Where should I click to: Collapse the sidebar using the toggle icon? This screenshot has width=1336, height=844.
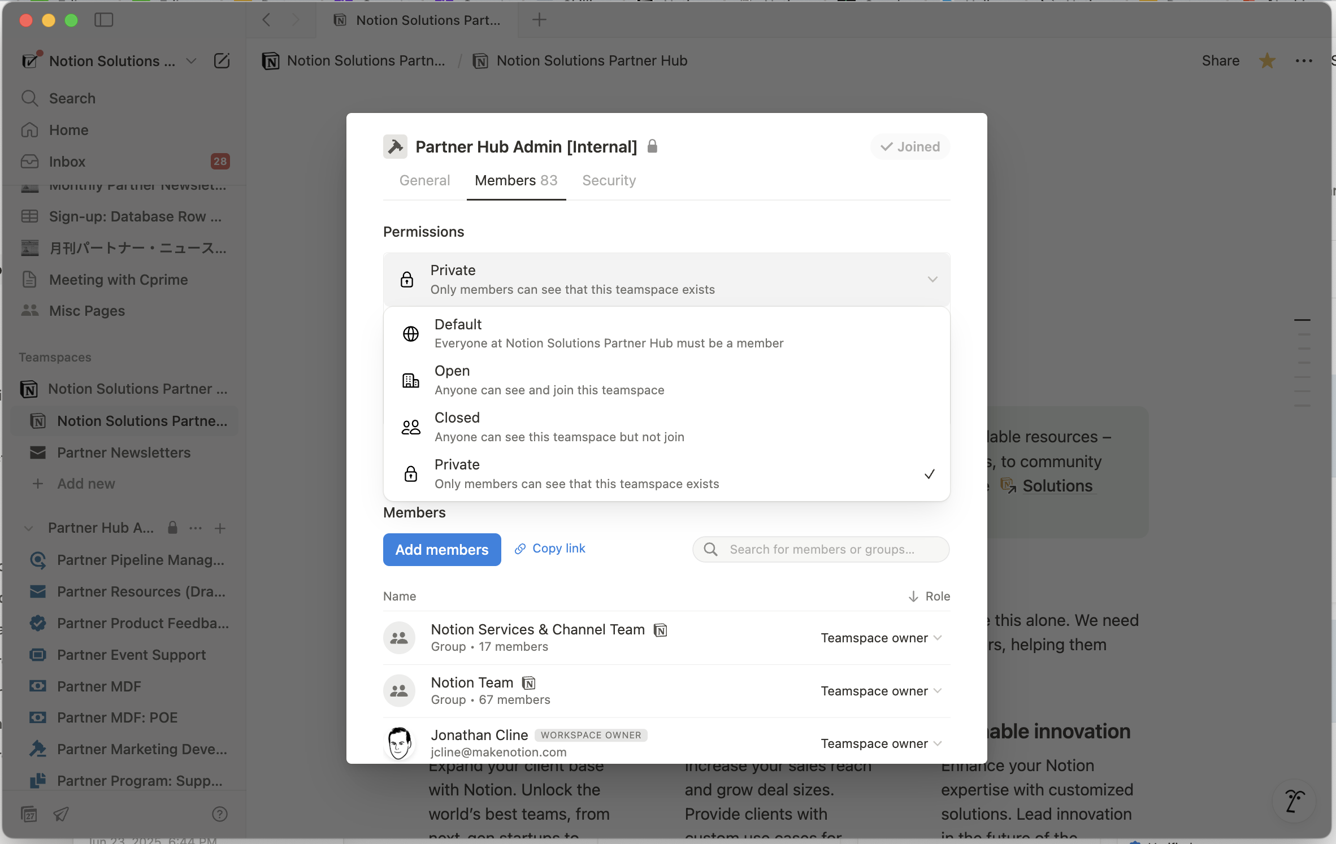tap(104, 20)
